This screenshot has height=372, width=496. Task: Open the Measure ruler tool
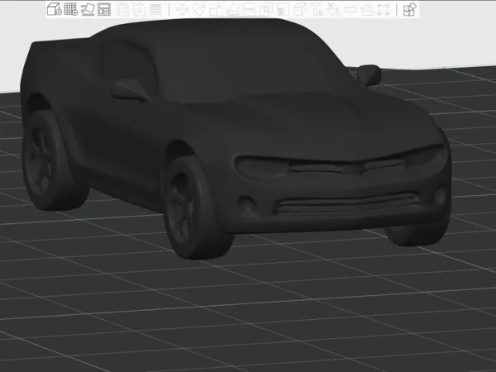pos(350,10)
